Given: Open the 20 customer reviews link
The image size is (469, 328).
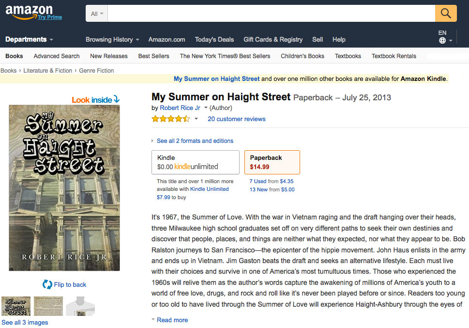Looking at the screenshot, I should click(236, 119).
